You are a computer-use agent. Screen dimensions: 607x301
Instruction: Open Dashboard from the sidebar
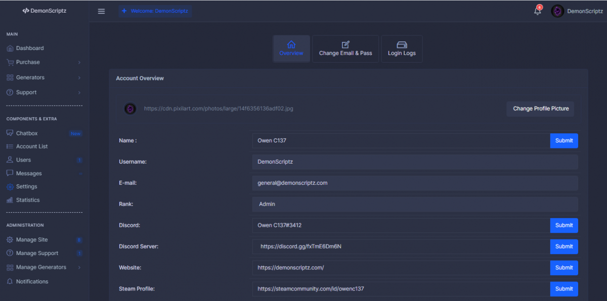pyautogui.click(x=29, y=48)
